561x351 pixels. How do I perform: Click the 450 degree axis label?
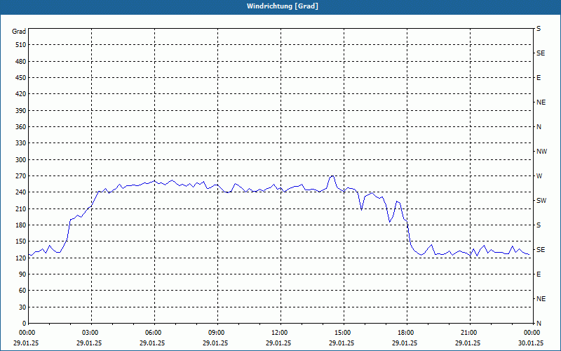[x=21, y=78]
